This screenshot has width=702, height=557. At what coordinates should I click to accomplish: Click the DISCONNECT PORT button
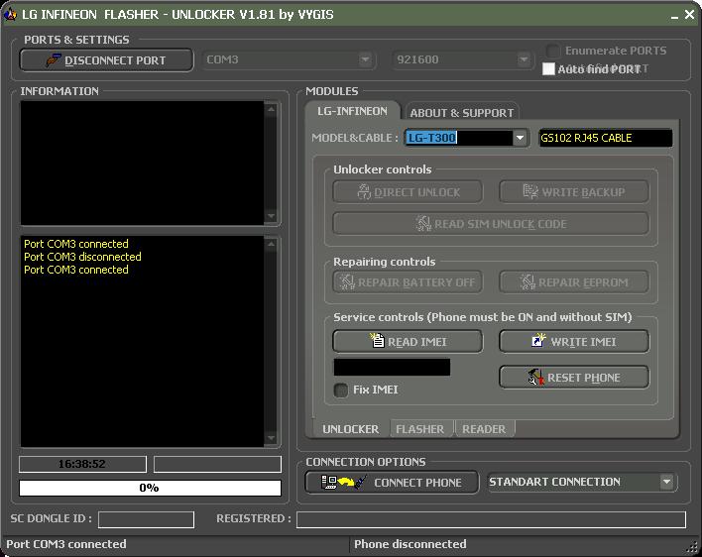[x=106, y=59]
